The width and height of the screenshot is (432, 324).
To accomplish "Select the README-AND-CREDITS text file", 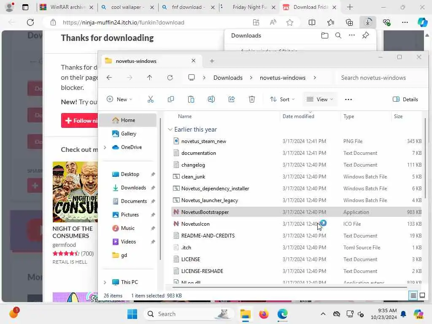I will tap(208, 235).
